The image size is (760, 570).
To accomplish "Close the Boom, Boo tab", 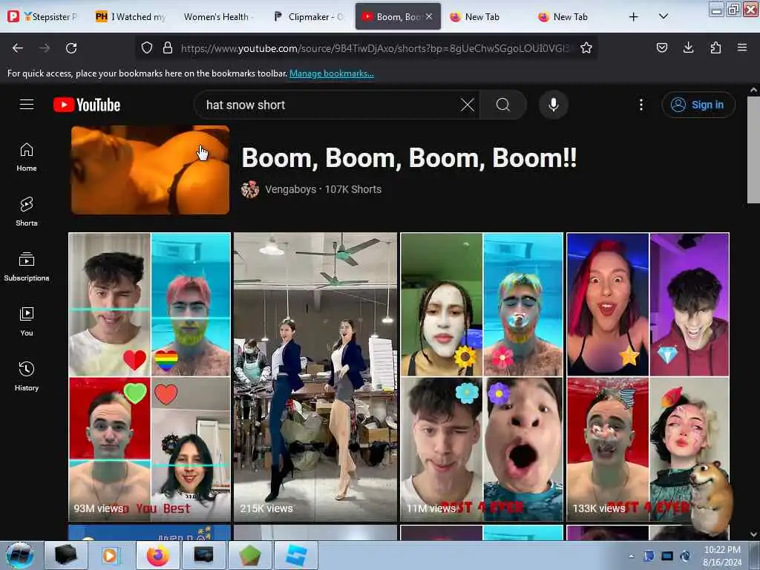I will click(x=429, y=16).
